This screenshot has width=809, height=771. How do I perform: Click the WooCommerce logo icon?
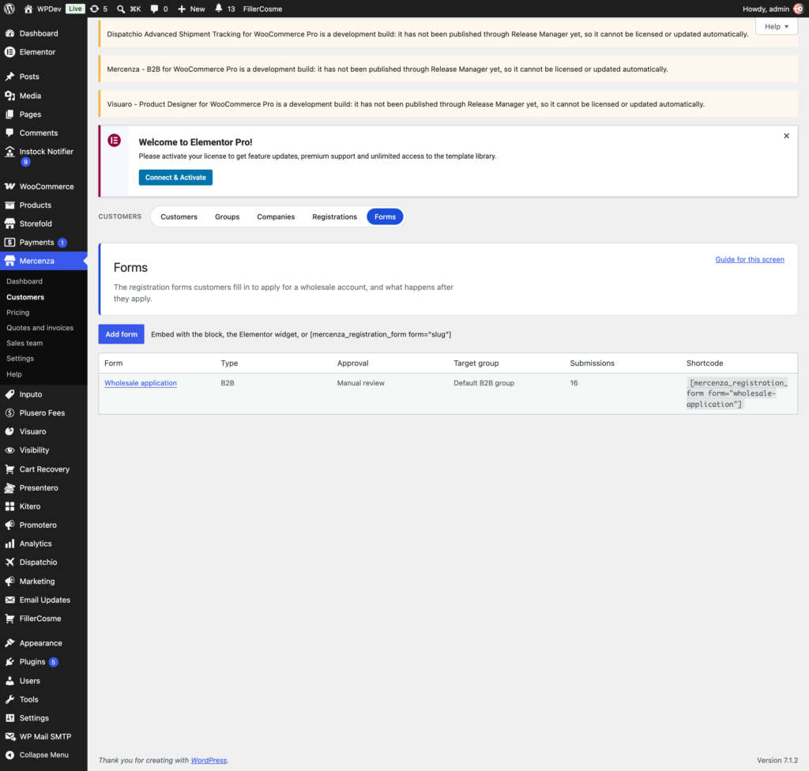(x=9, y=186)
